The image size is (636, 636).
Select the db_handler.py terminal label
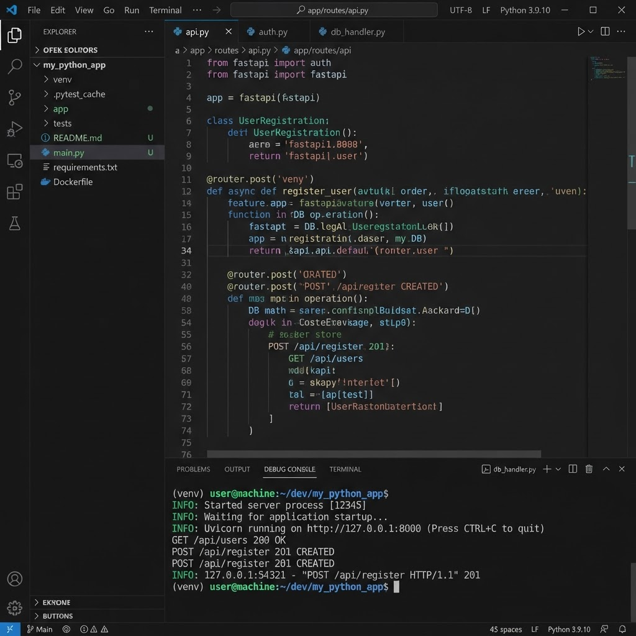point(509,470)
